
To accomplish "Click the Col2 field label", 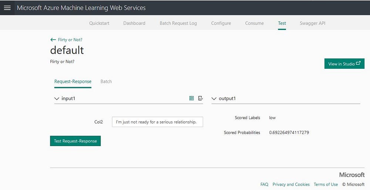I will (x=98, y=122).
